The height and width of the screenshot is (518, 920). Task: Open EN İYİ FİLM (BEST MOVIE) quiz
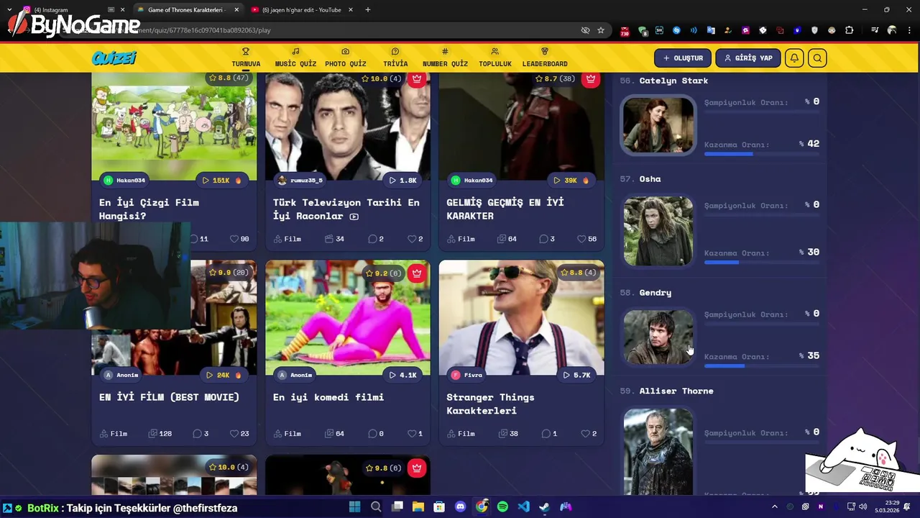pos(169,397)
